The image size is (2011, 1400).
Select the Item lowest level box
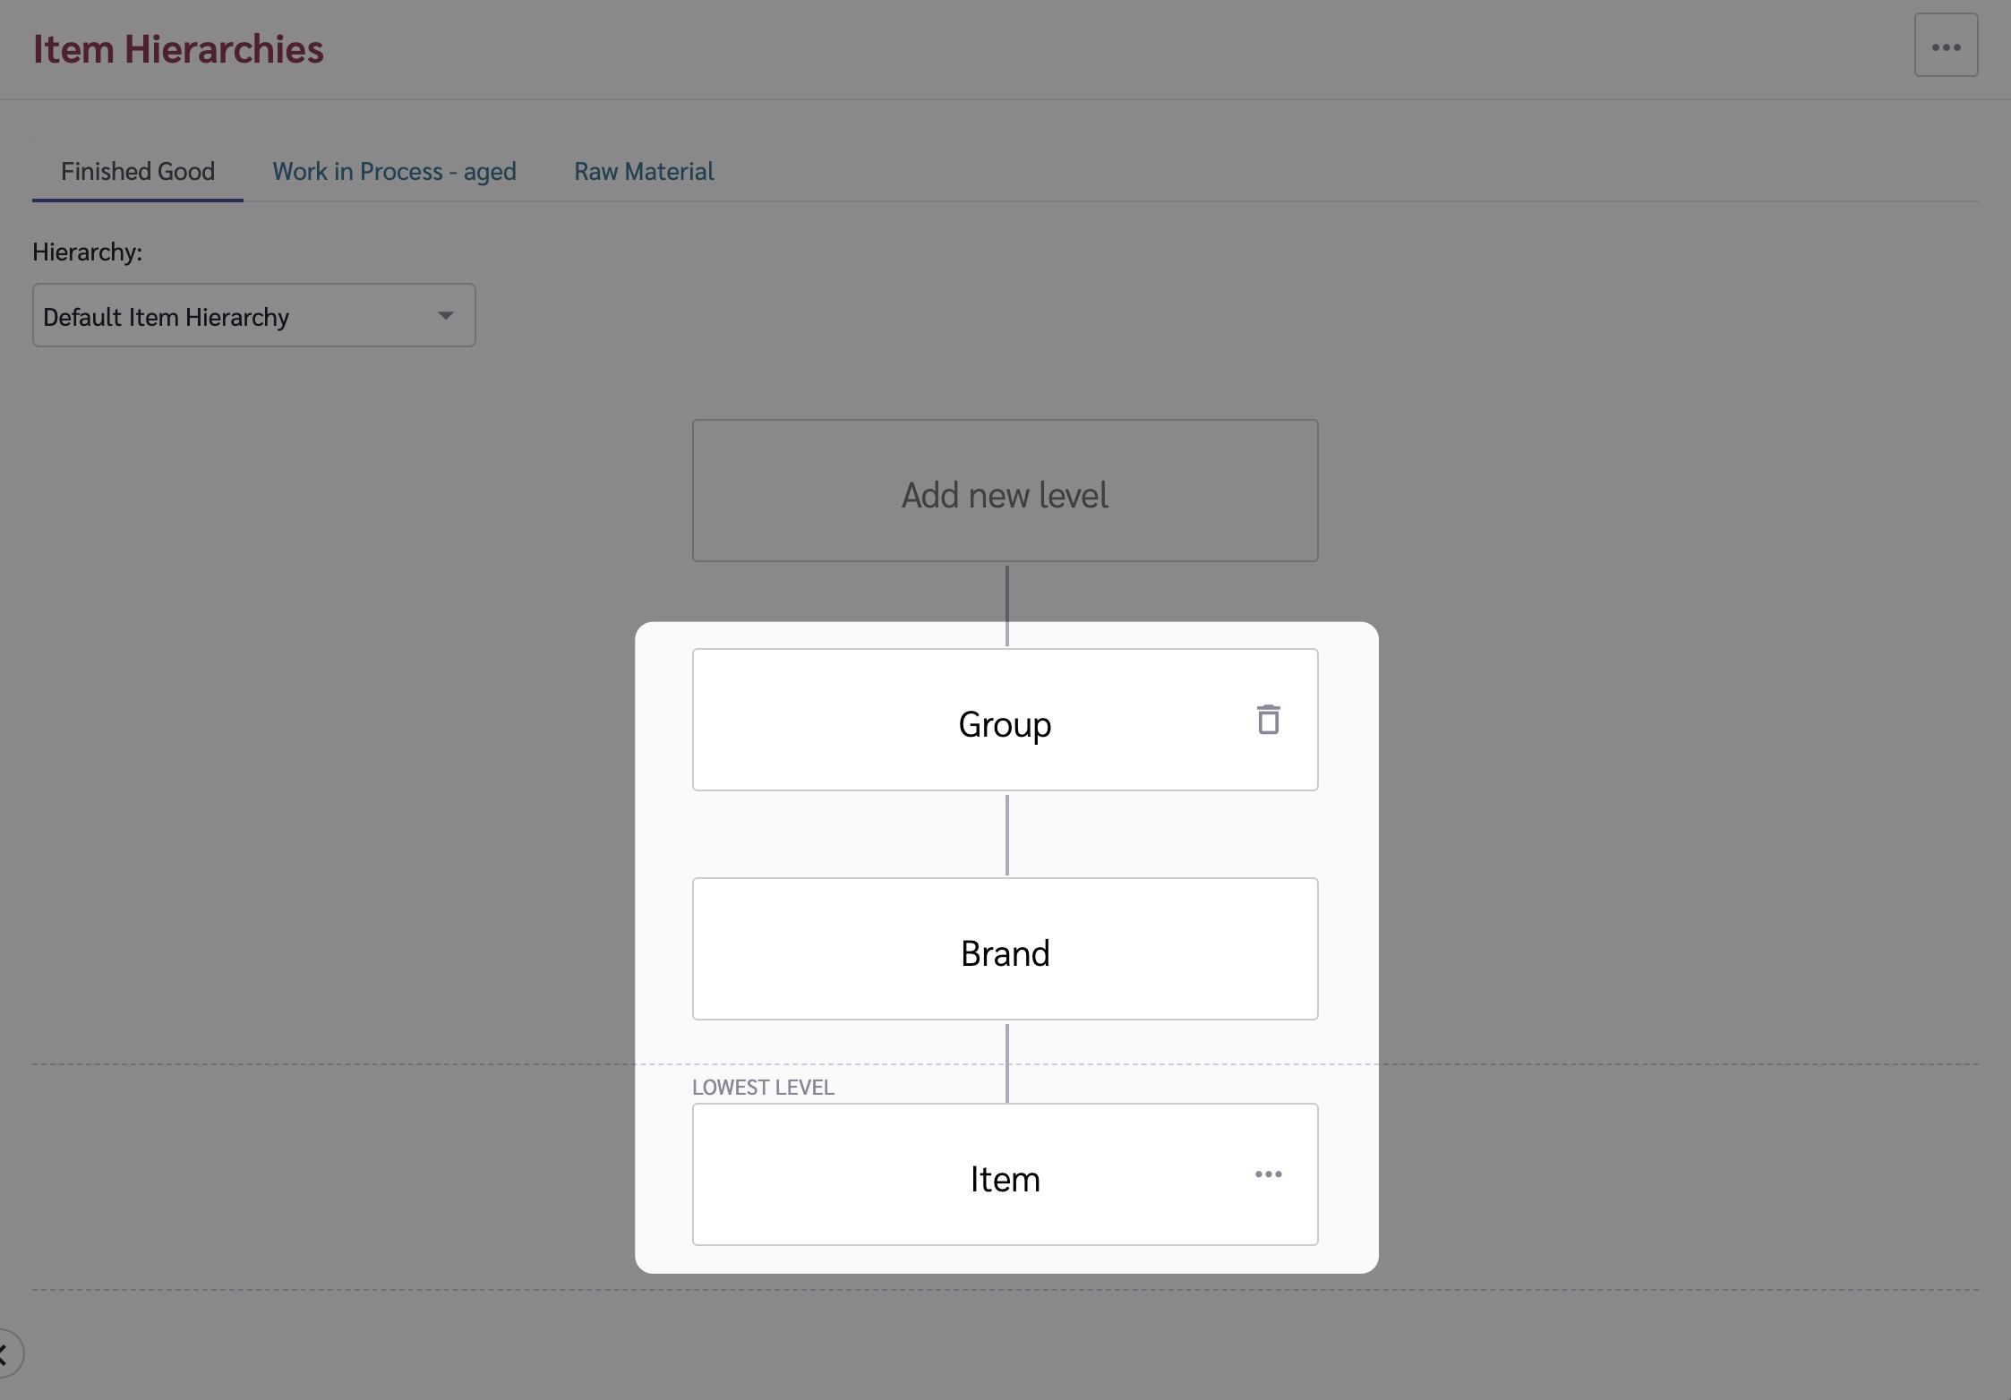1004,1175
